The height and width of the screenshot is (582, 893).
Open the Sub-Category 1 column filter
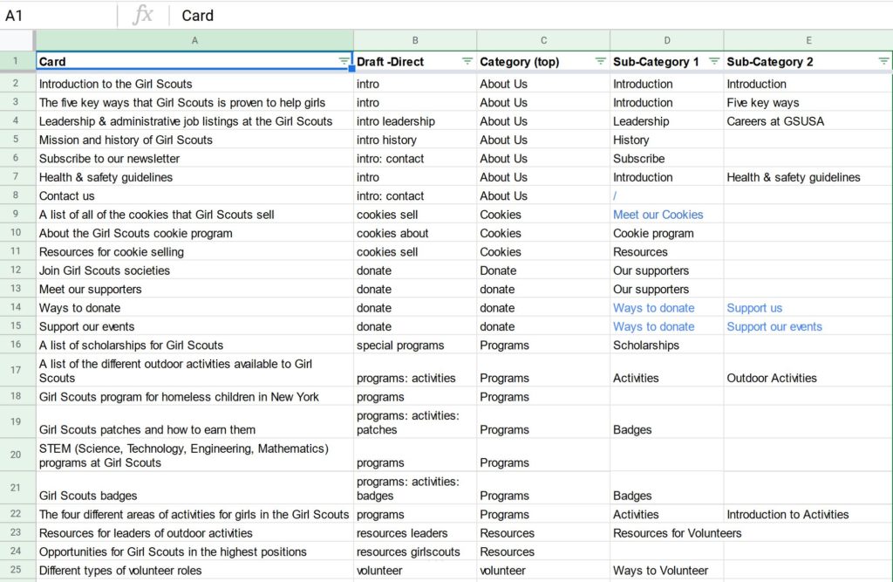tap(714, 61)
